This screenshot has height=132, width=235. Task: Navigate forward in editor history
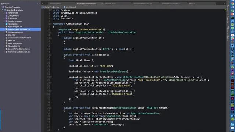[x=46, y=4]
